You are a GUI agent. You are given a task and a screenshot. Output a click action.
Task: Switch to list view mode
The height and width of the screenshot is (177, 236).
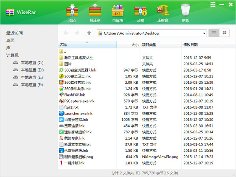pyautogui.click(x=214, y=33)
